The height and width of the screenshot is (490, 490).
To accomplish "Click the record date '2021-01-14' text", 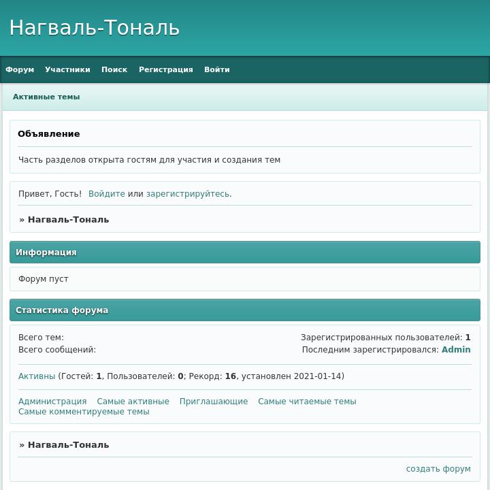I will 318,376.
